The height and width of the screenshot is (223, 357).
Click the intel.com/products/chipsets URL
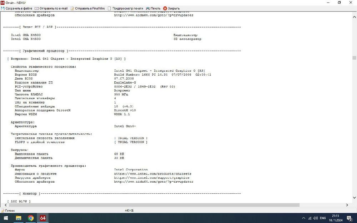click(152, 174)
